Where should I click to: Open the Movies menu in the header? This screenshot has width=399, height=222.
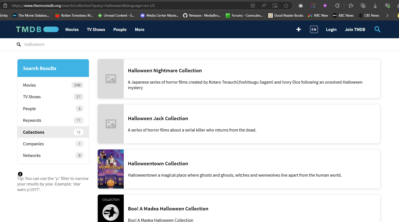(x=72, y=30)
